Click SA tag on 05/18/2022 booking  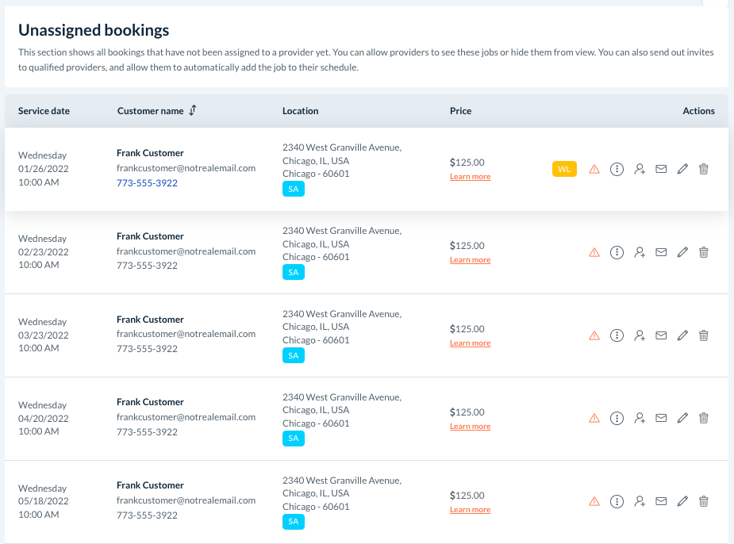(294, 522)
